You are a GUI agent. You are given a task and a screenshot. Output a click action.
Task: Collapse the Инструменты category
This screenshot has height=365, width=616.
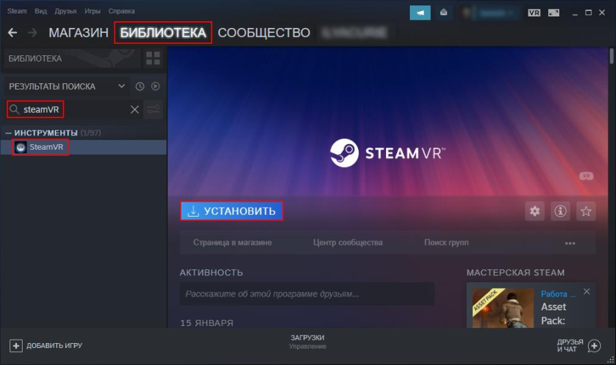point(8,132)
